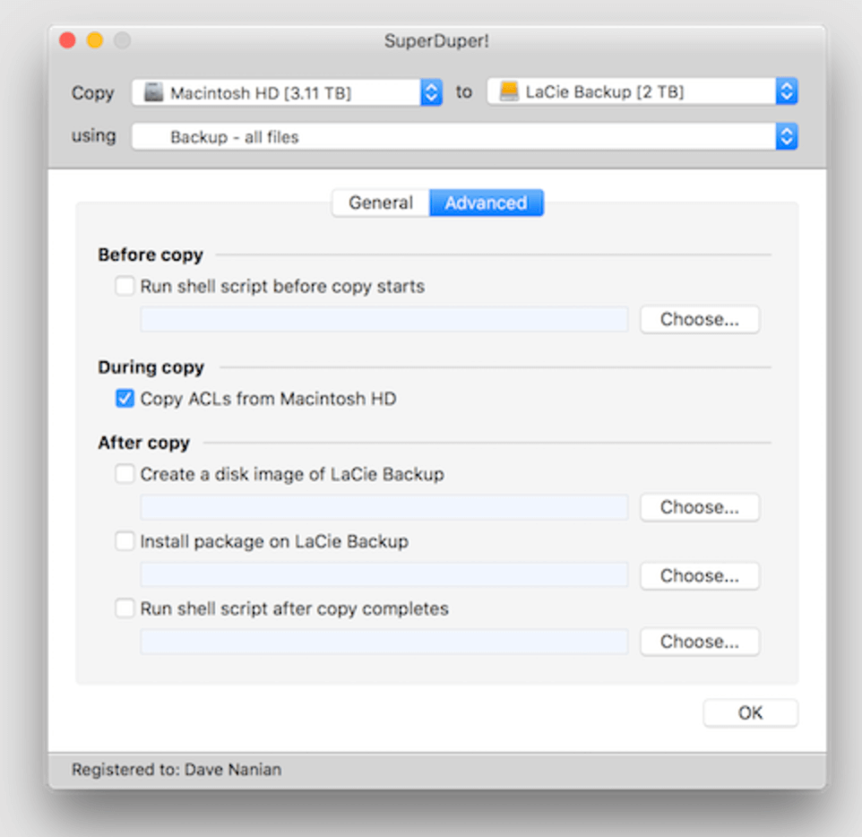Viewport: 862px width, 837px height.
Task: Check Install package on LaCie Backup
Action: click(124, 540)
